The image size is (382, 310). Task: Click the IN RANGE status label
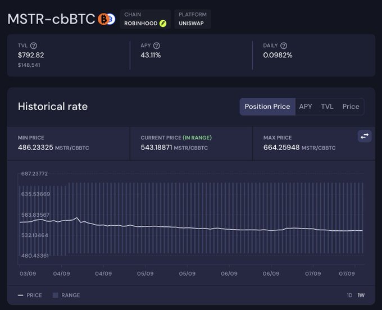[197, 138]
